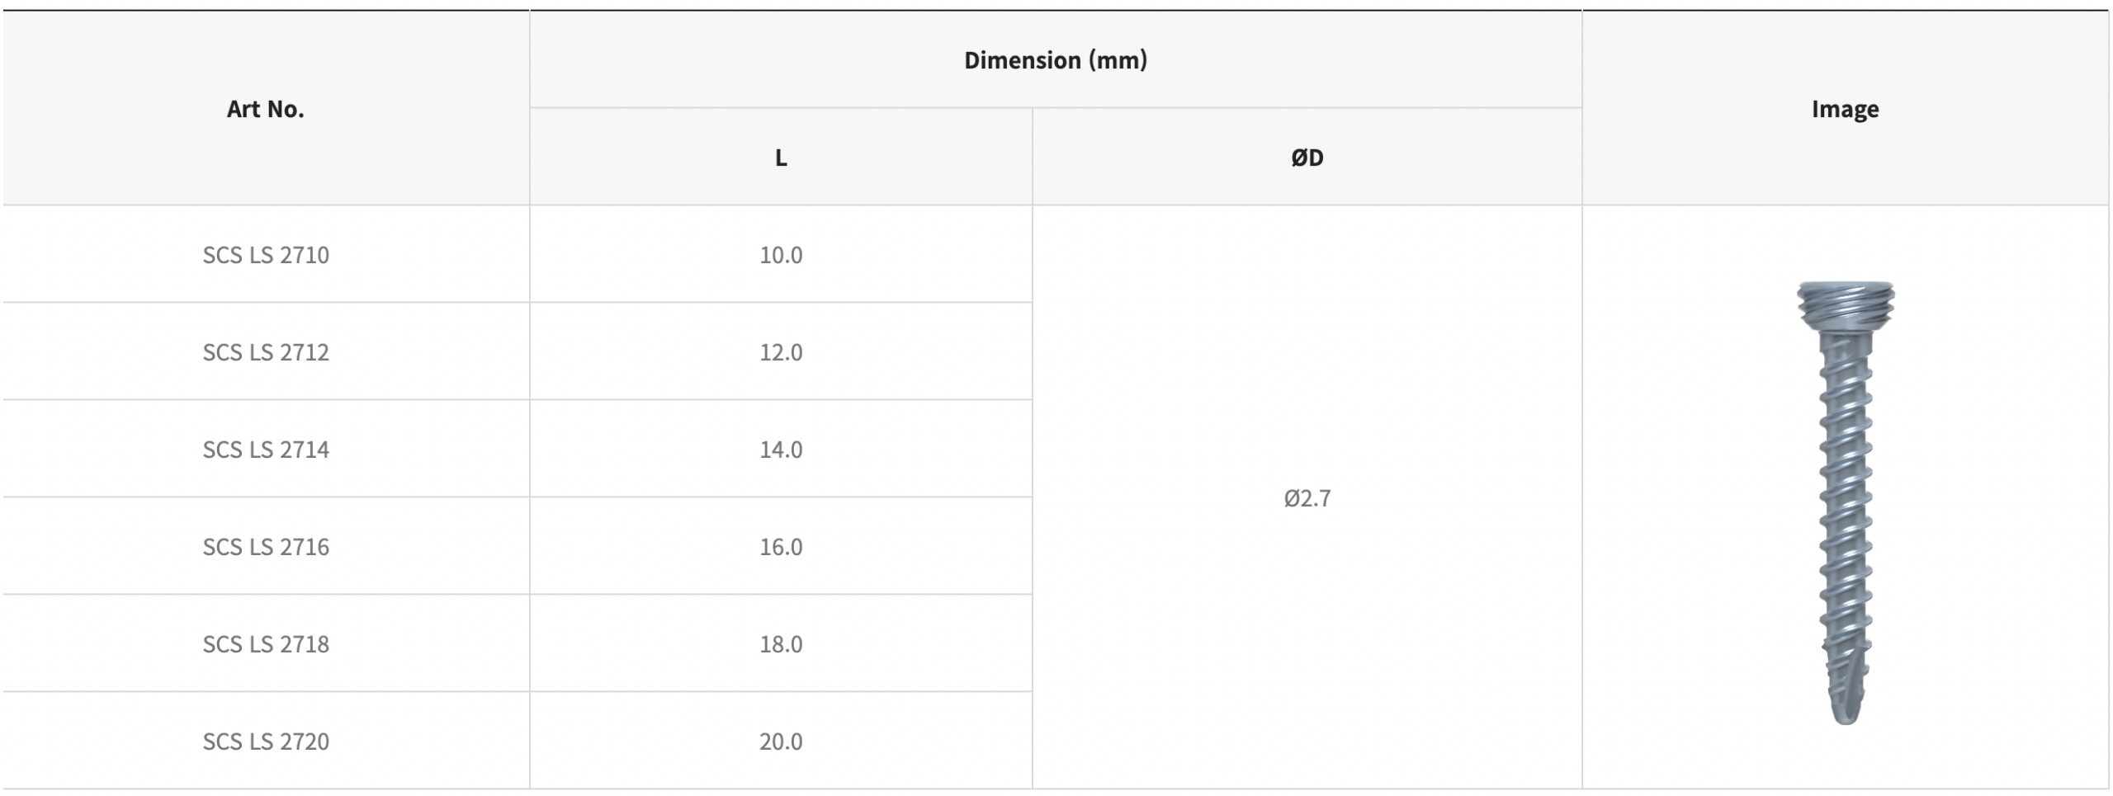Select article number SCS LS 2720
The image size is (2113, 796).
click(266, 742)
